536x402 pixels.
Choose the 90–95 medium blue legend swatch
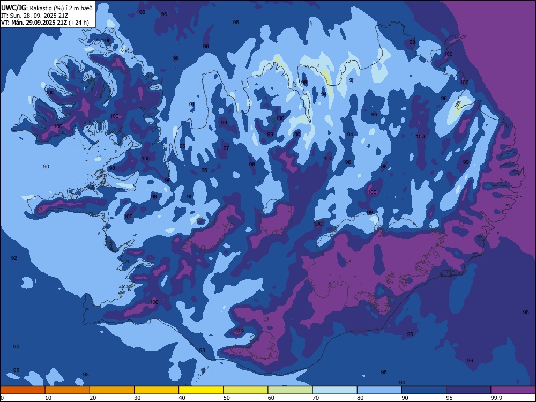424,390
